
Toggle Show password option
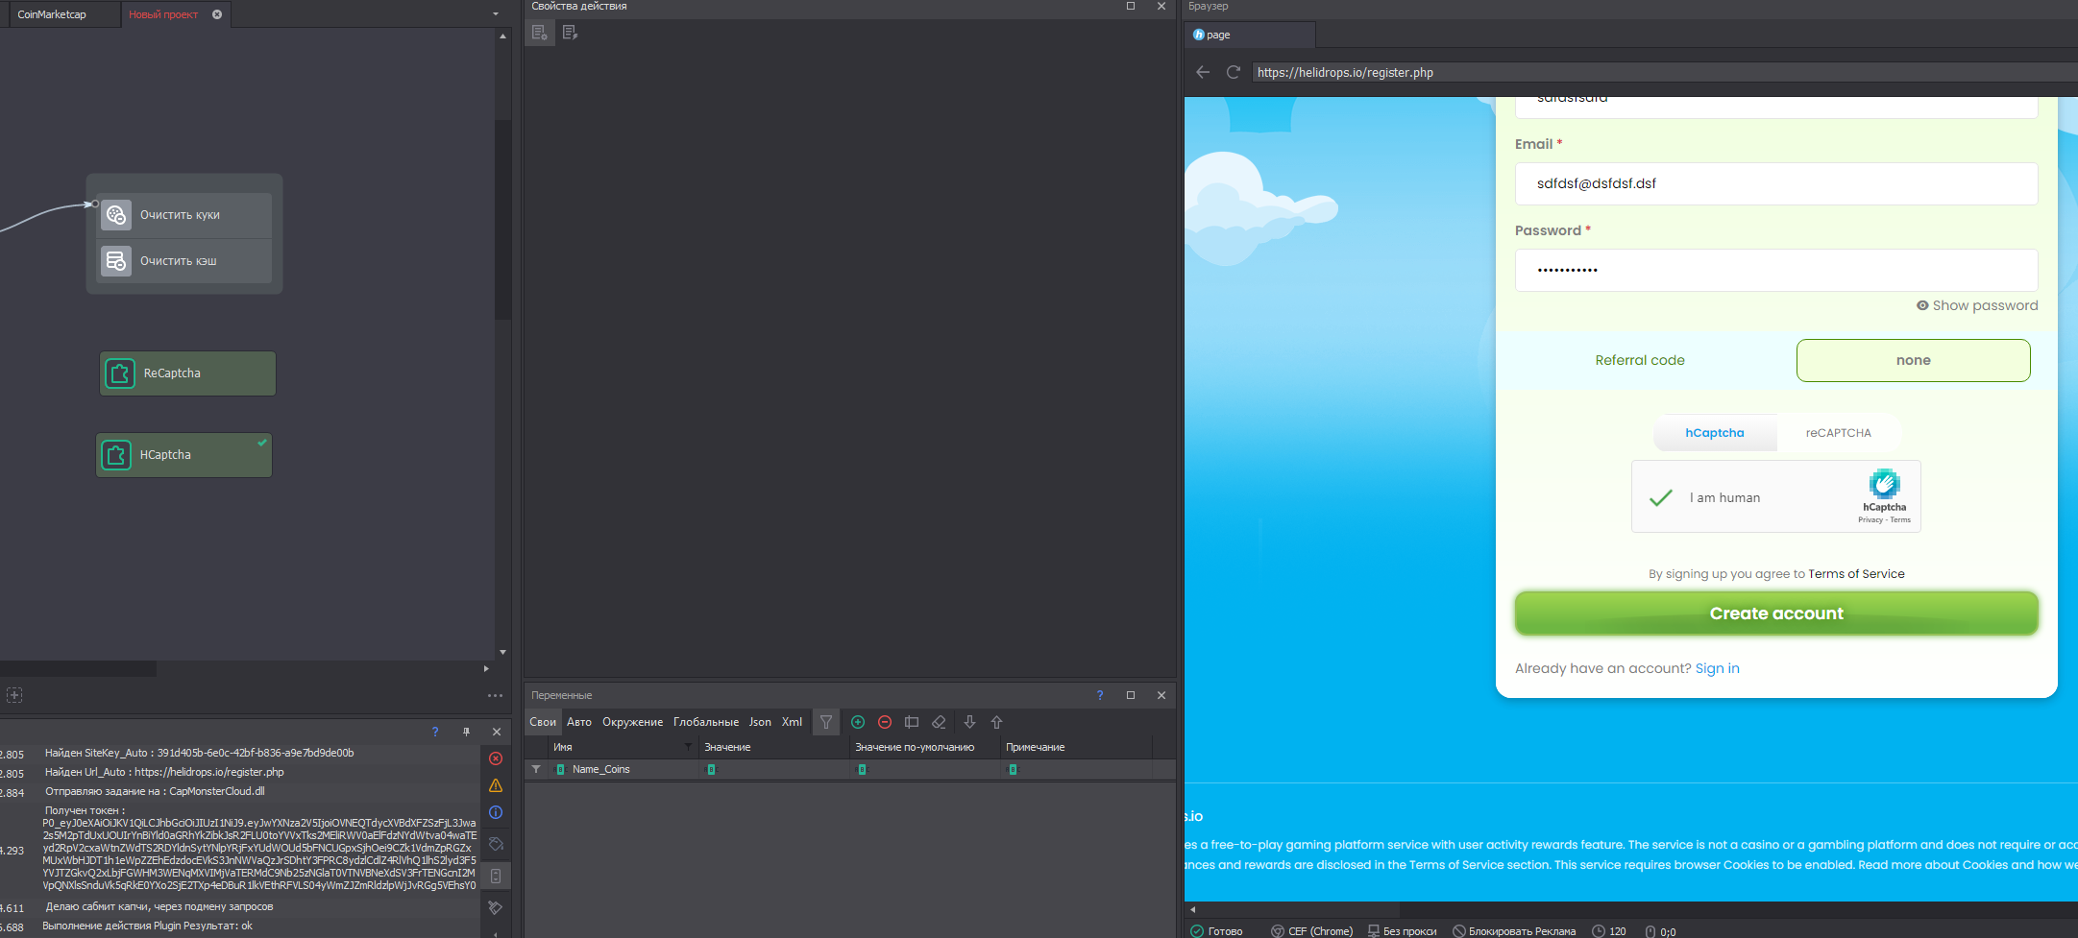pyautogui.click(x=1976, y=305)
